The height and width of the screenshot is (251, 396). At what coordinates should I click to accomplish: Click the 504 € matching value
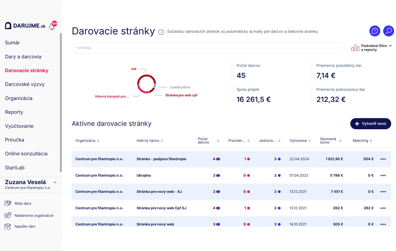pyautogui.click(x=368, y=159)
